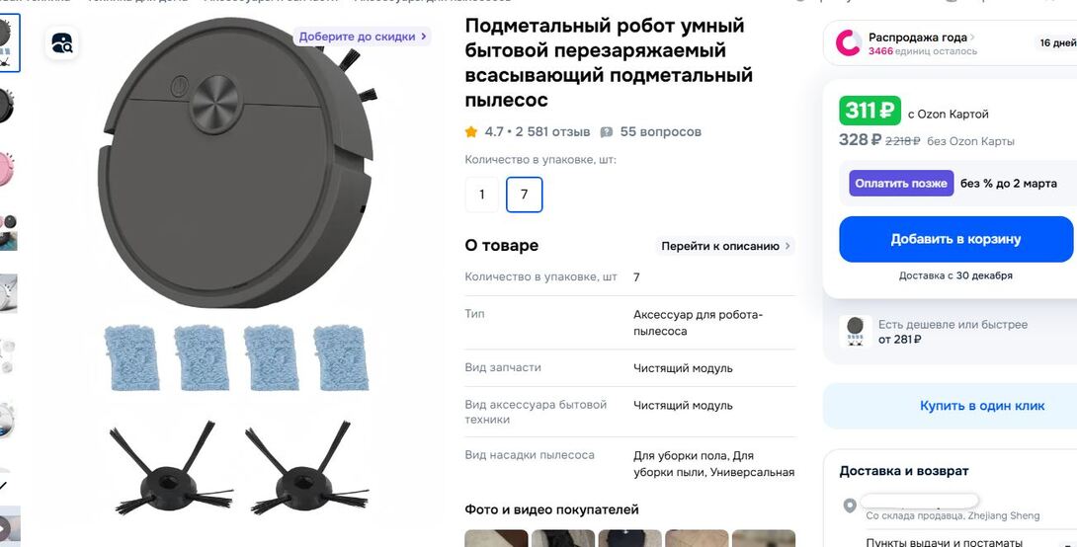The width and height of the screenshot is (1077, 547).
Task: Click the green 311 ₽ price badge
Action: coord(870,111)
